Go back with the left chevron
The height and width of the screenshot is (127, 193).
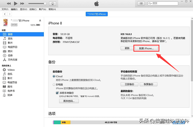pyautogui.click(x=5, y=14)
